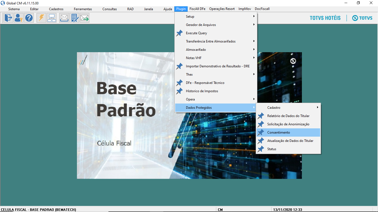Restore down the Global CM window
This screenshot has height=212, width=378.
[358, 3]
